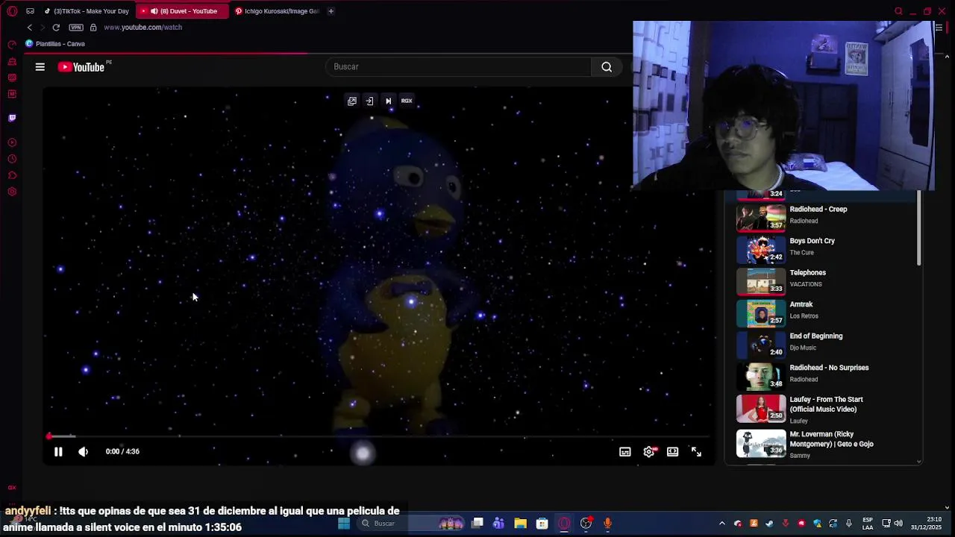Open the Opera GX taskbar icon
Viewport: 955px width, 537px height.
point(564,524)
